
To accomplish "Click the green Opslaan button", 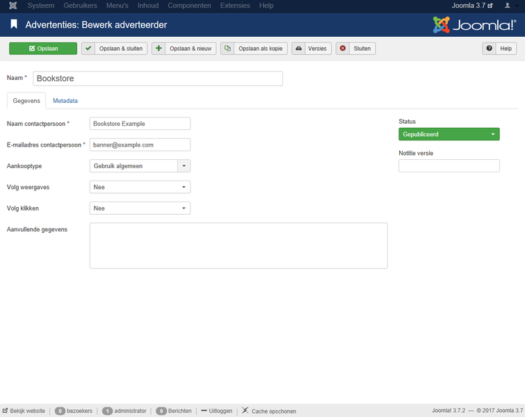I will point(43,49).
